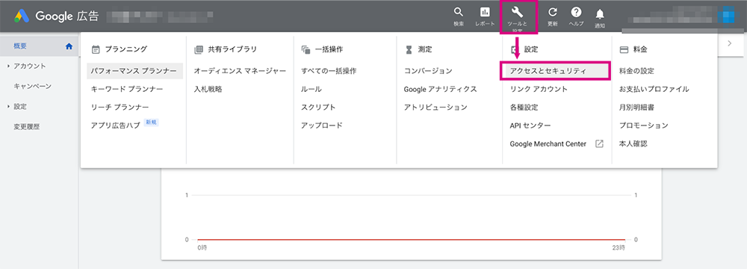747x269 pixels.
Task: Open Google Merchant Center link
Action: click(548, 143)
